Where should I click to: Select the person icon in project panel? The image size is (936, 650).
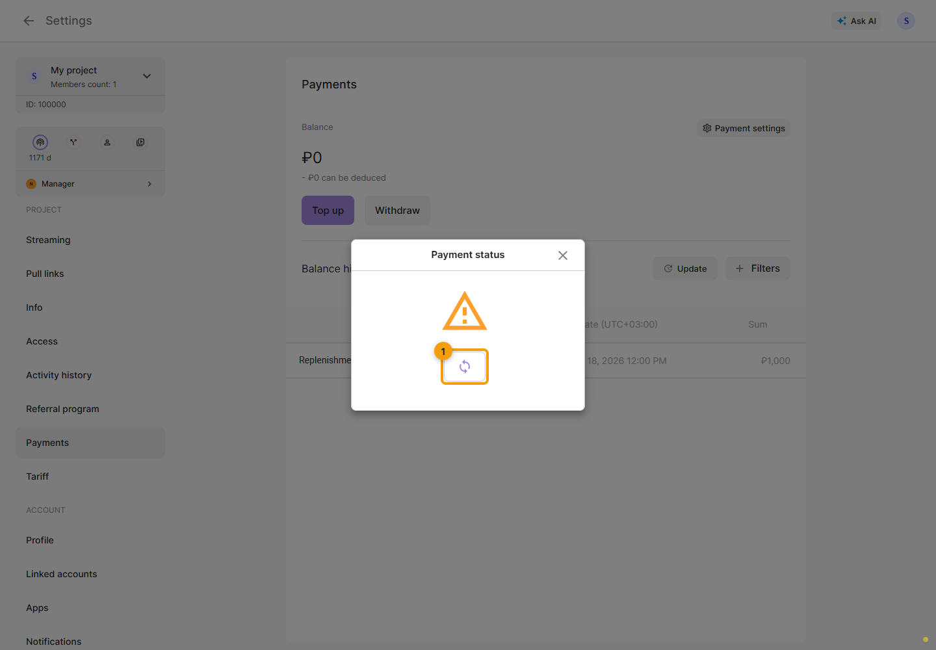coord(107,142)
